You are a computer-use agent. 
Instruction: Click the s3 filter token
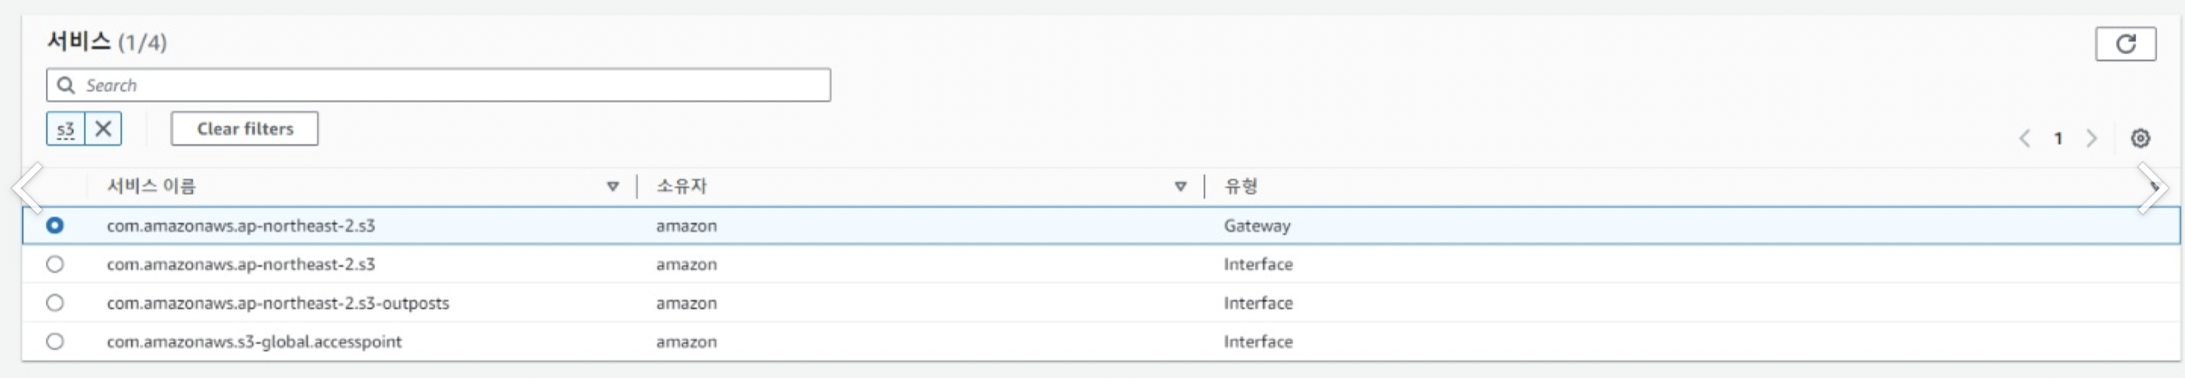(66, 129)
